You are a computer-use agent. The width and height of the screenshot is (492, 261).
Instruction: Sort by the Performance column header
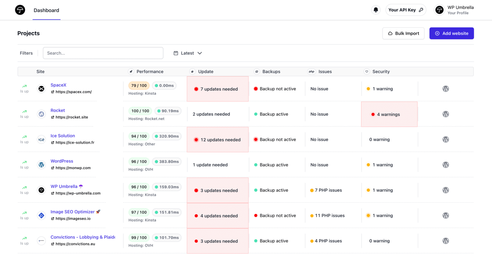click(x=150, y=72)
